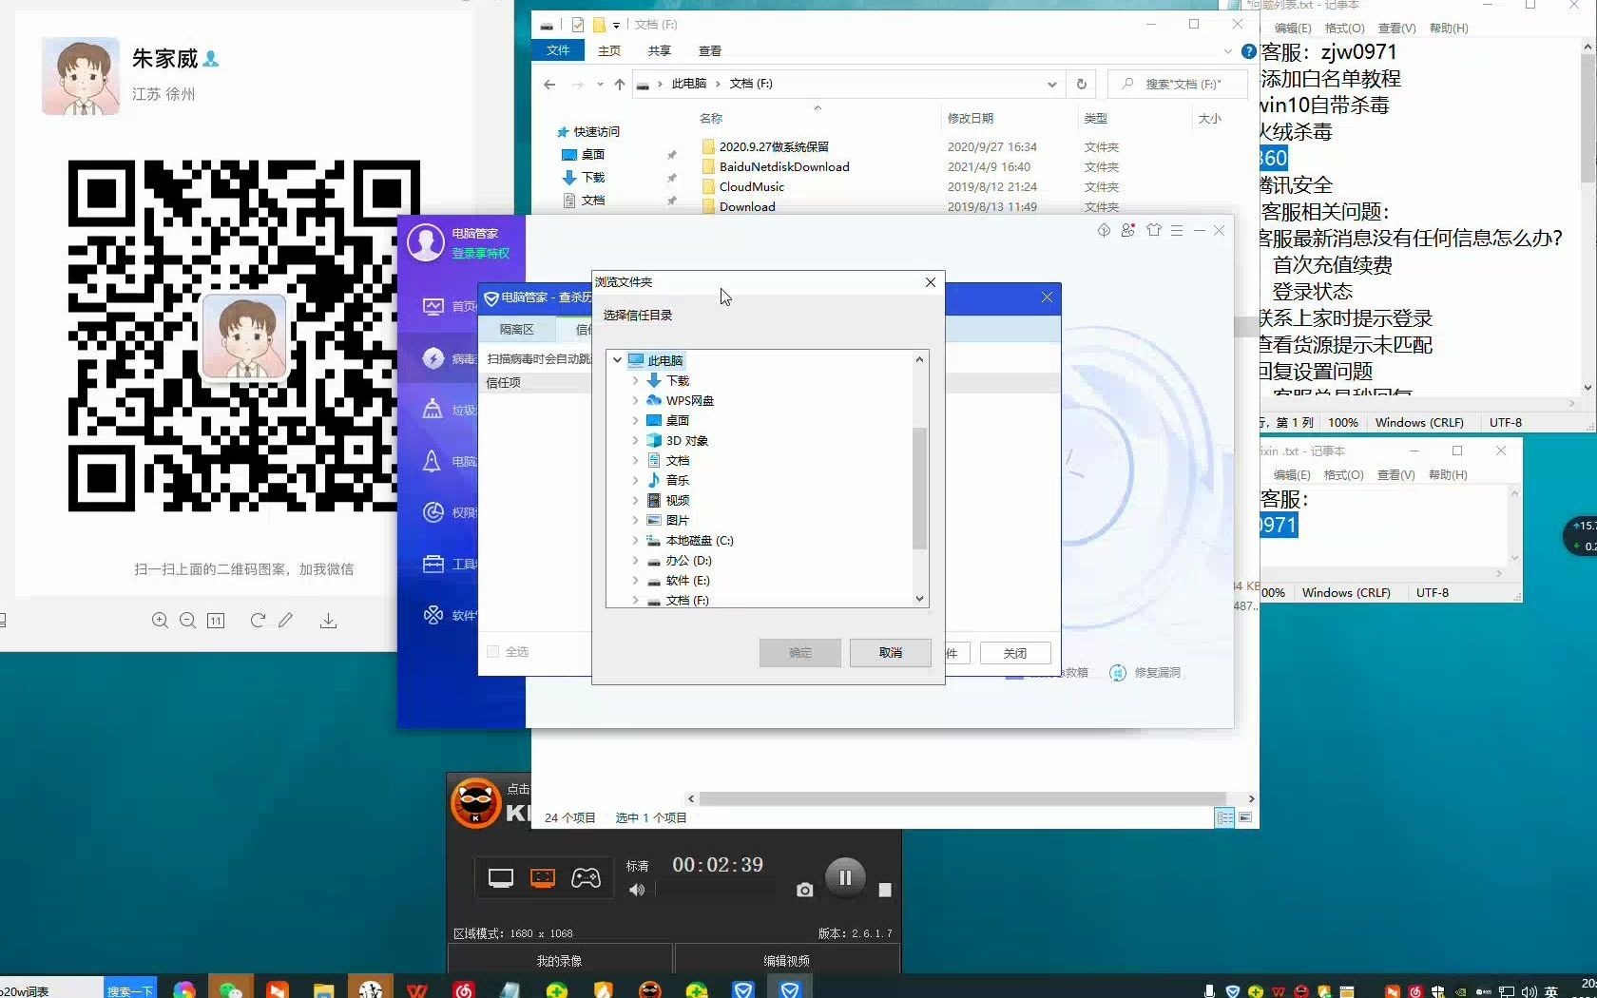Refresh the File Explorer folder

(1081, 84)
